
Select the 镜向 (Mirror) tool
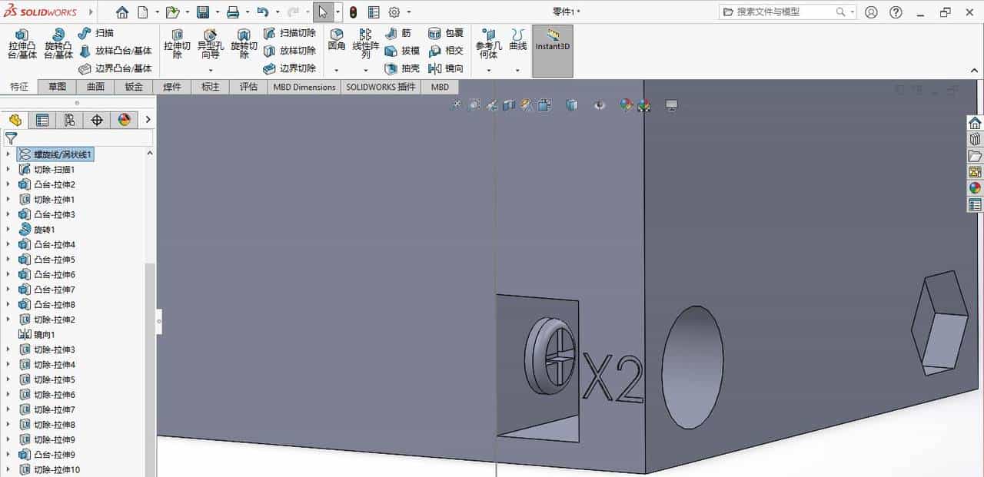coord(446,68)
